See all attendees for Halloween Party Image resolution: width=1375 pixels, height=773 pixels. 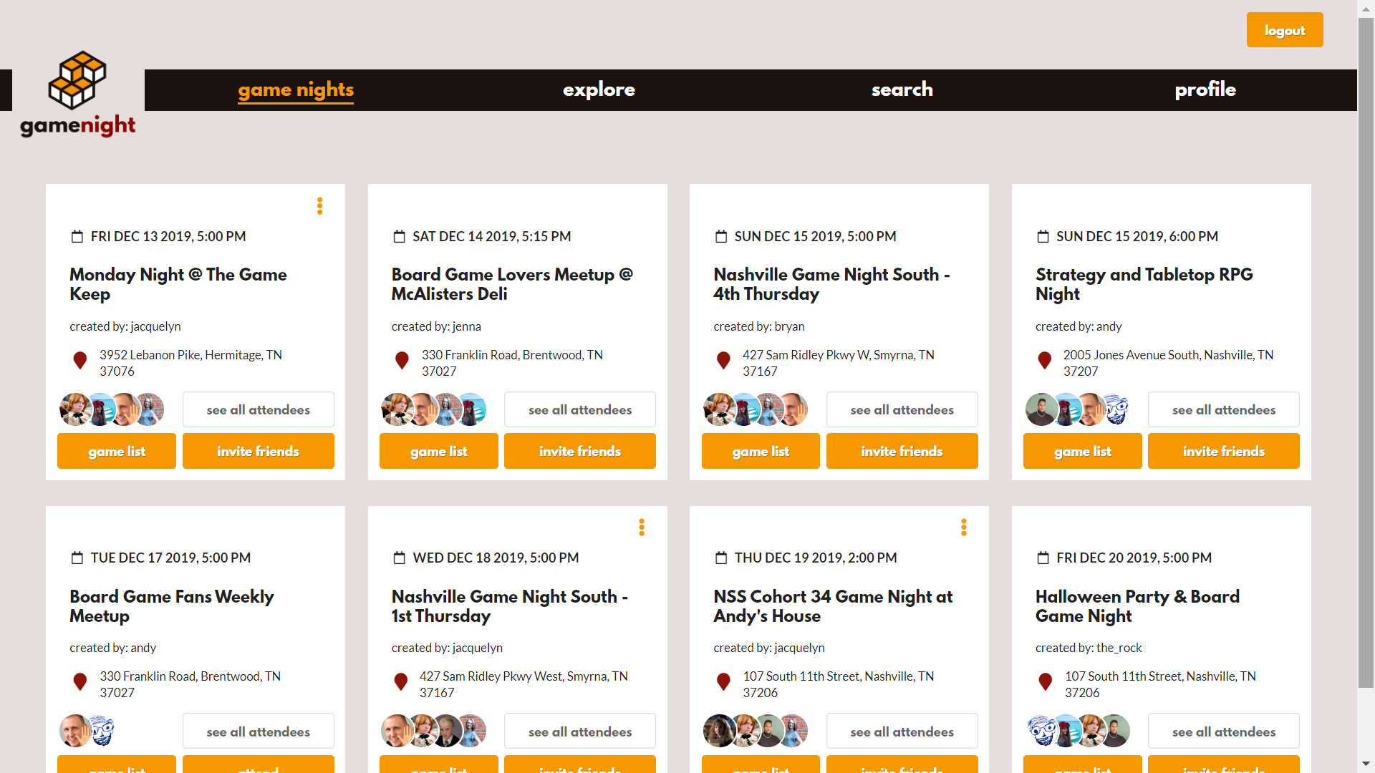pyautogui.click(x=1223, y=731)
